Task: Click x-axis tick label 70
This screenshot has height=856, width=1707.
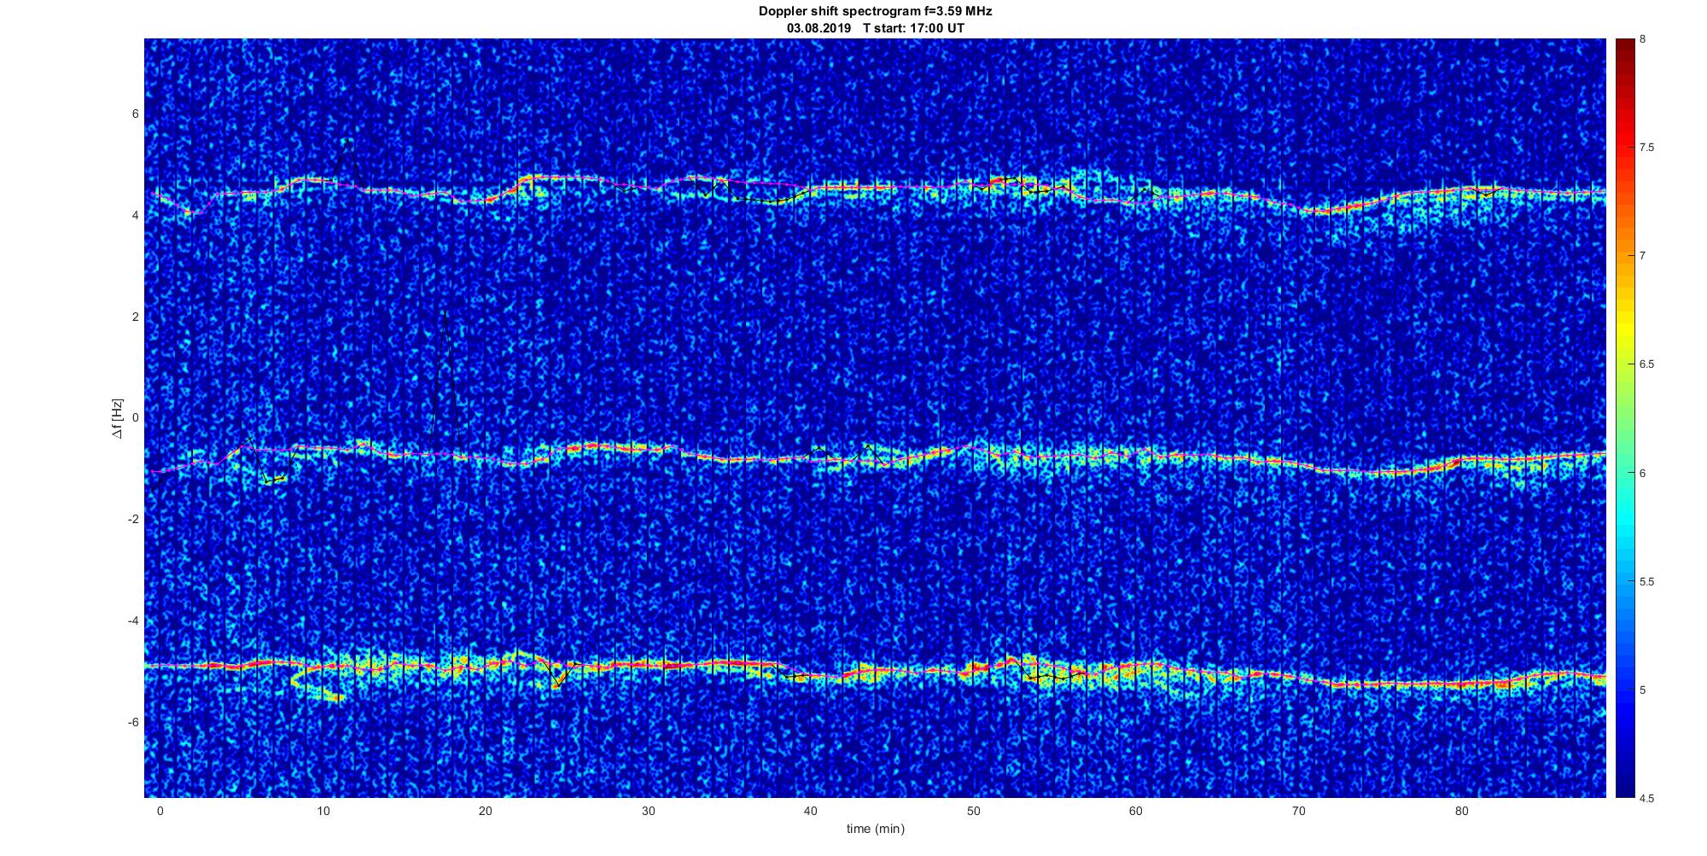Action: [x=1299, y=811]
